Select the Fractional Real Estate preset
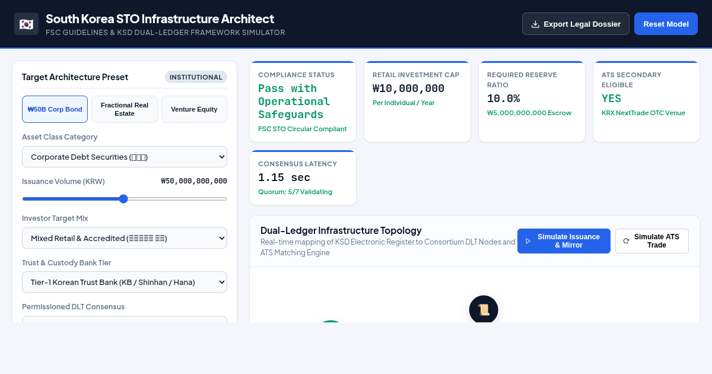Image resolution: width=712 pixels, height=374 pixels. coord(125,109)
